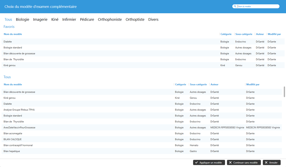Sort the Tous list by Auteur header
This screenshot has height=167, width=286.
(214, 84)
